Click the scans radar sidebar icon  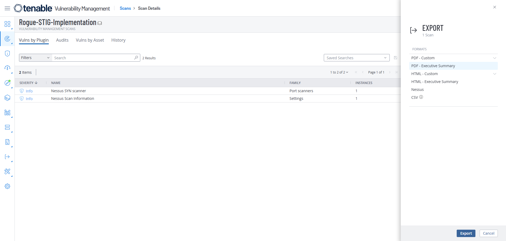pos(7,39)
